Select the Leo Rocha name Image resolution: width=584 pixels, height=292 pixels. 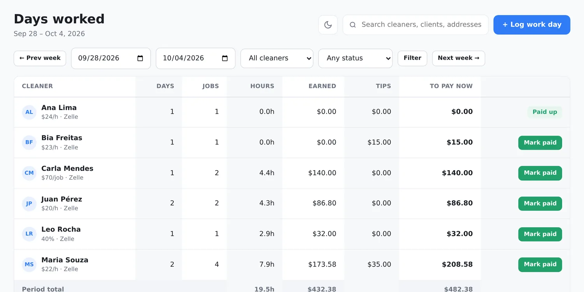click(x=61, y=229)
